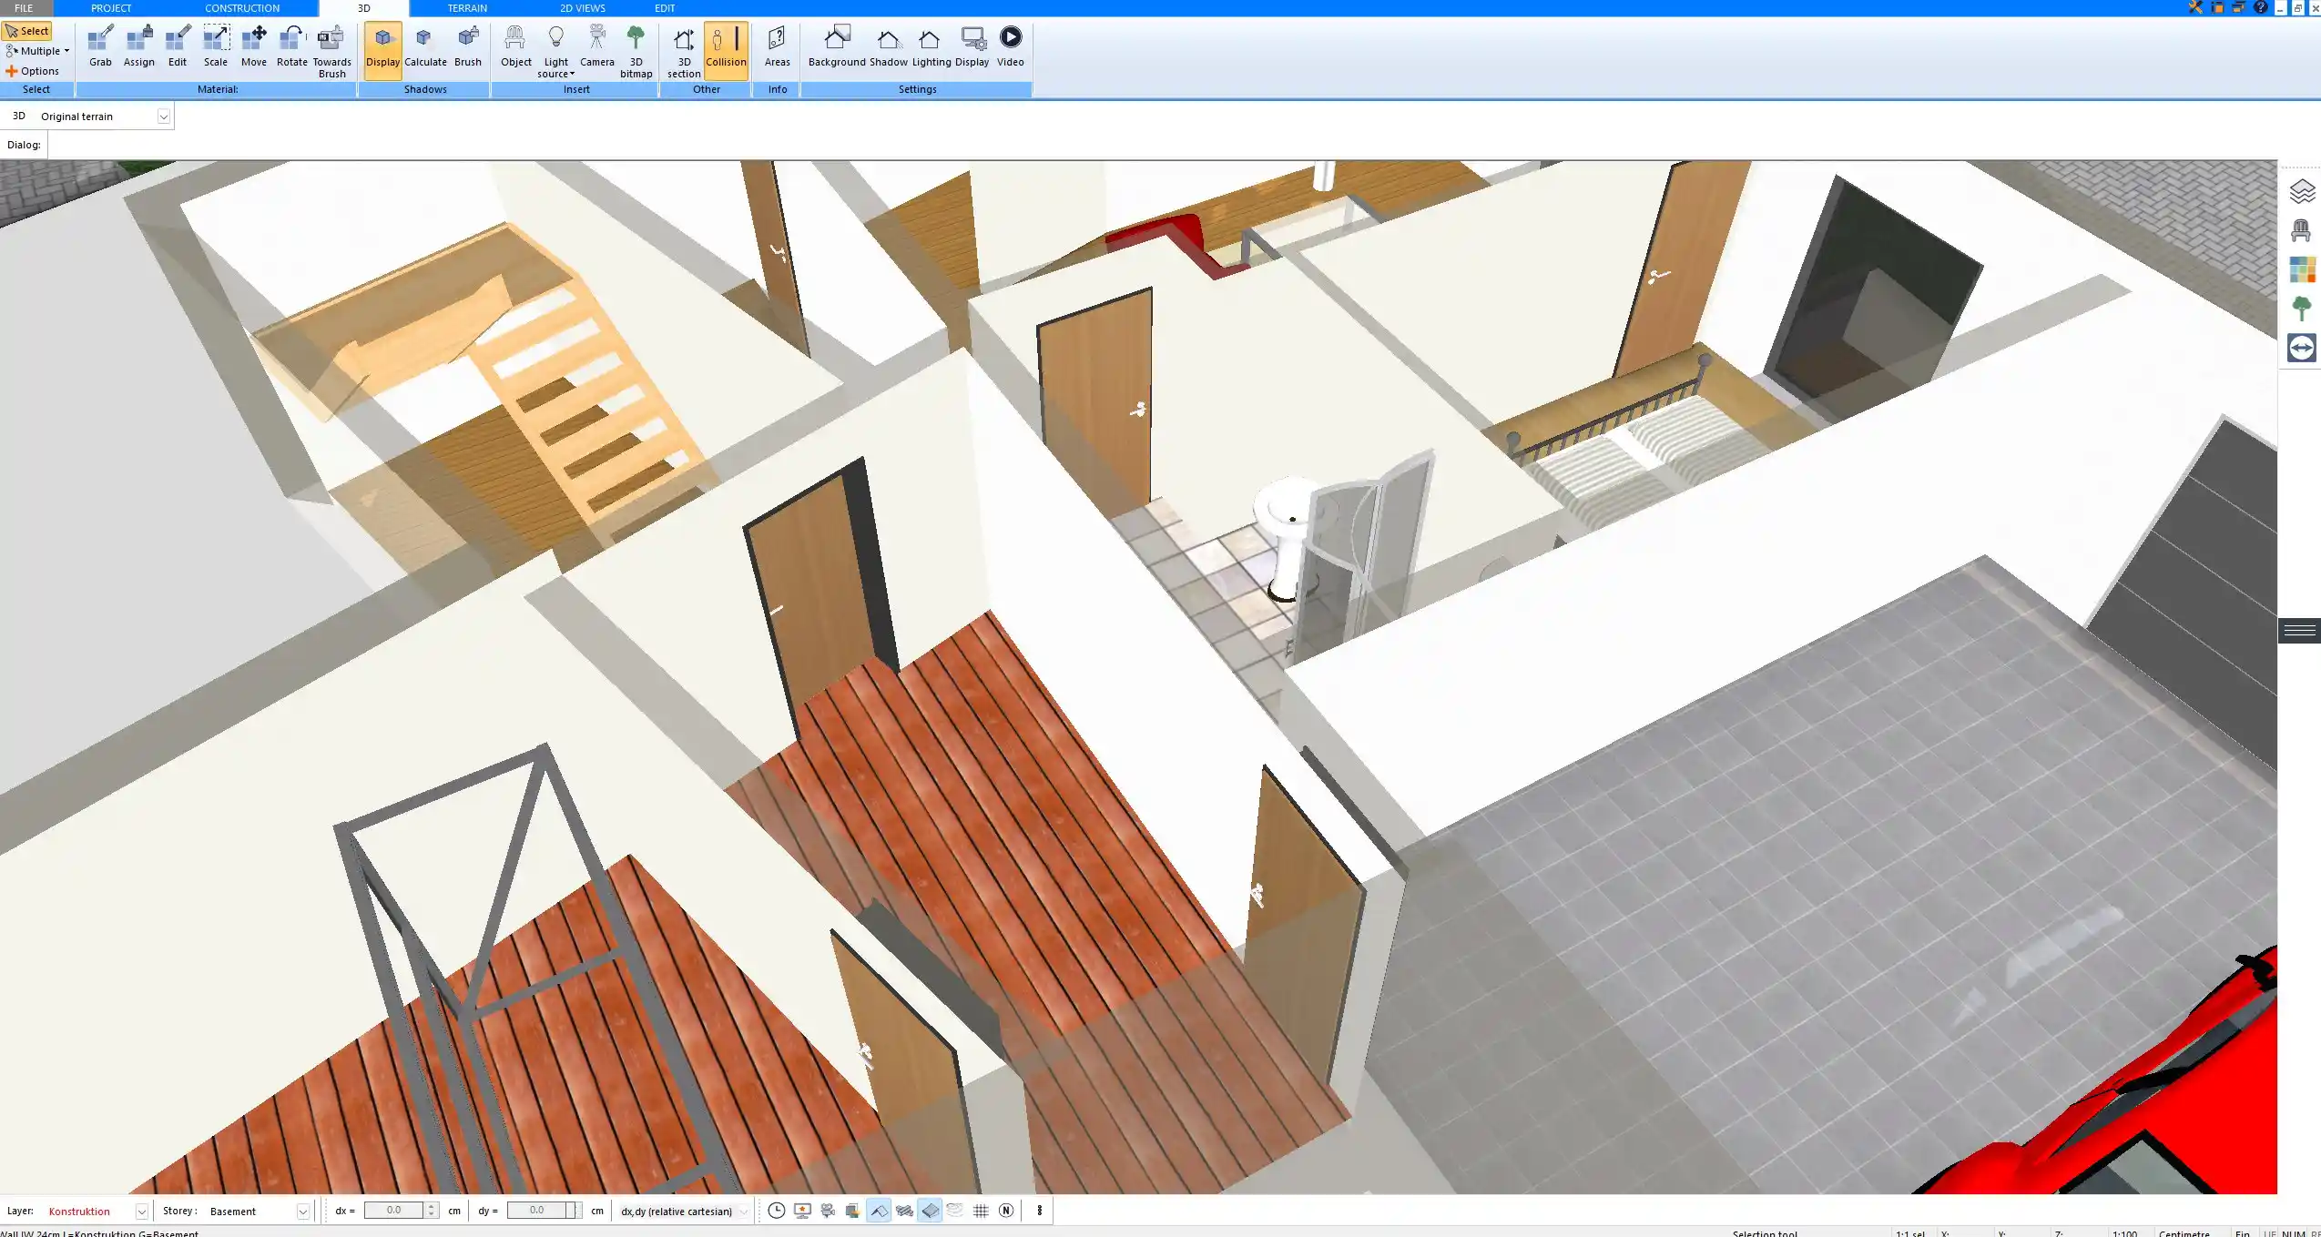Open the Areas info tool
The height and width of the screenshot is (1237, 2321).
click(x=777, y=47)
